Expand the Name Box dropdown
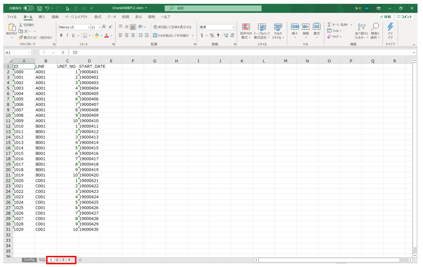Image resolution: width=423 pixels, height=267 pixels. point(29,53)
